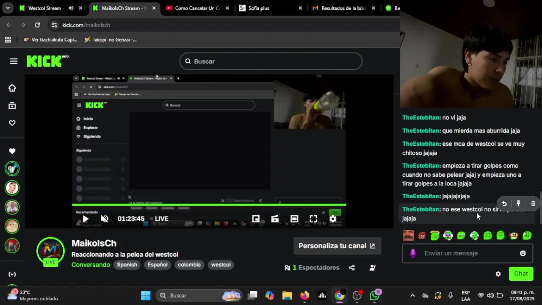Viewport: 542px width, 305px height.
Task: Insert the angry red face emote
Action: (422, 236)
